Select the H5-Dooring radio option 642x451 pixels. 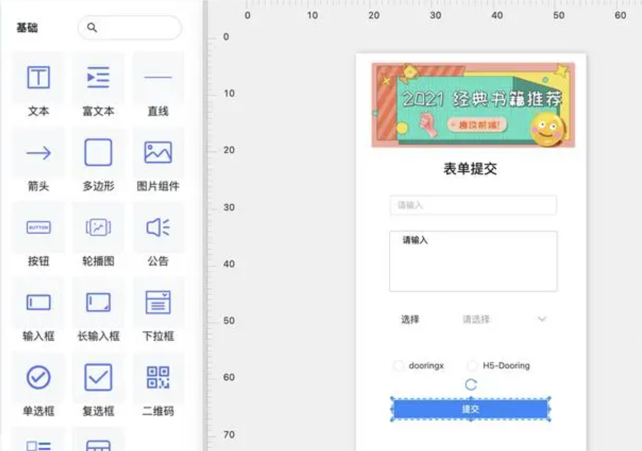tap(498, 366)
